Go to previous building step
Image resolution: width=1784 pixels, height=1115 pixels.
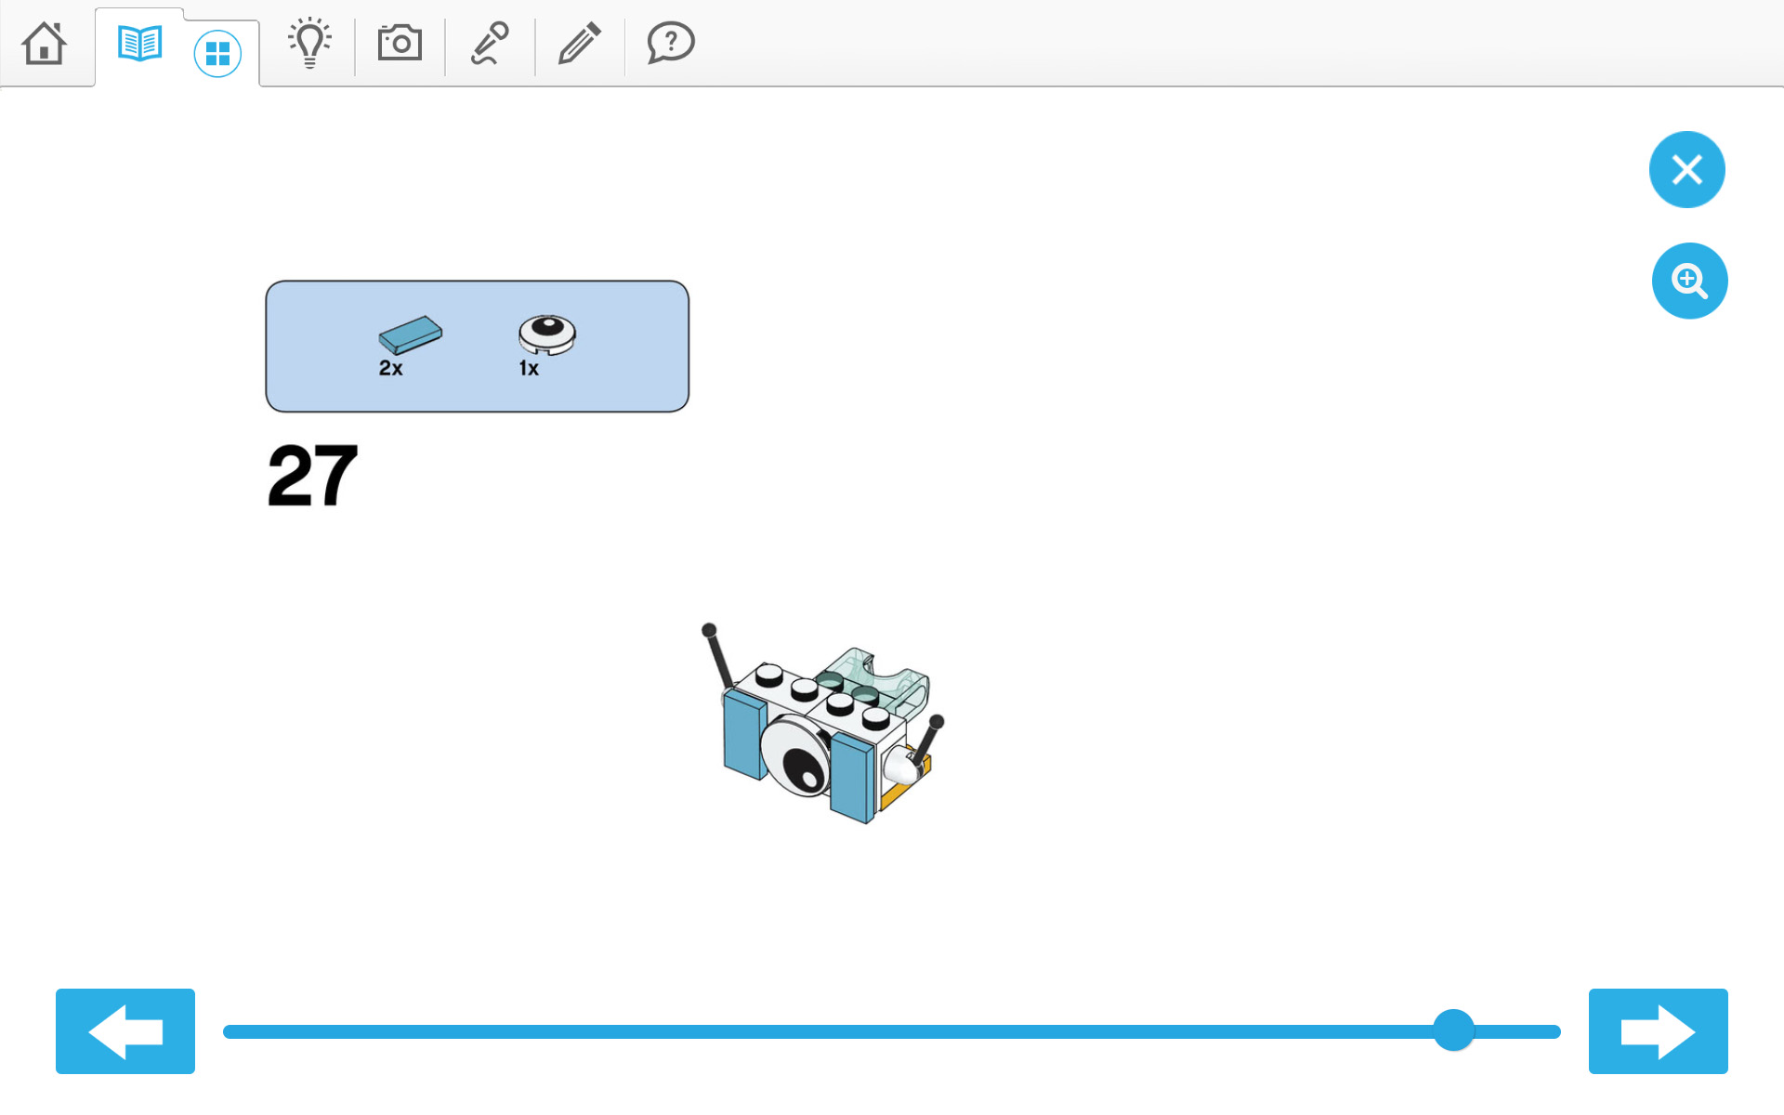coord(125,1031)
